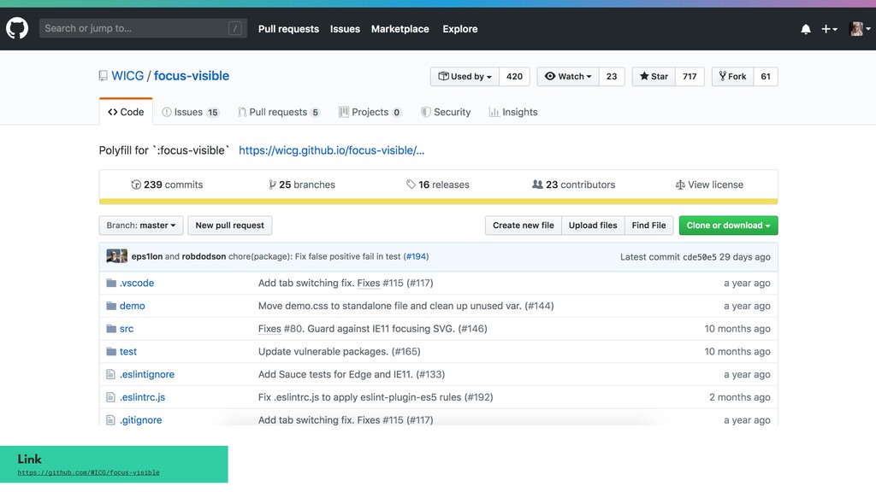The width and height of the screenshot is (876, 492).
Task: Open the .eslintrc.js file
Action: pyautogui.click(x=142, y=397)
